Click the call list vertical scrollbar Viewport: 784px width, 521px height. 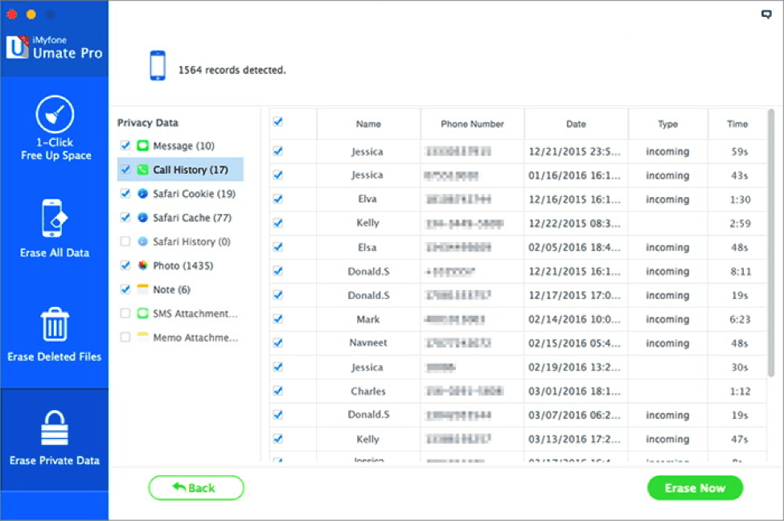(771, 243)
